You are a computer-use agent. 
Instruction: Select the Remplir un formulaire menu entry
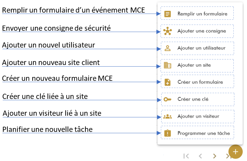click(202, 14)
